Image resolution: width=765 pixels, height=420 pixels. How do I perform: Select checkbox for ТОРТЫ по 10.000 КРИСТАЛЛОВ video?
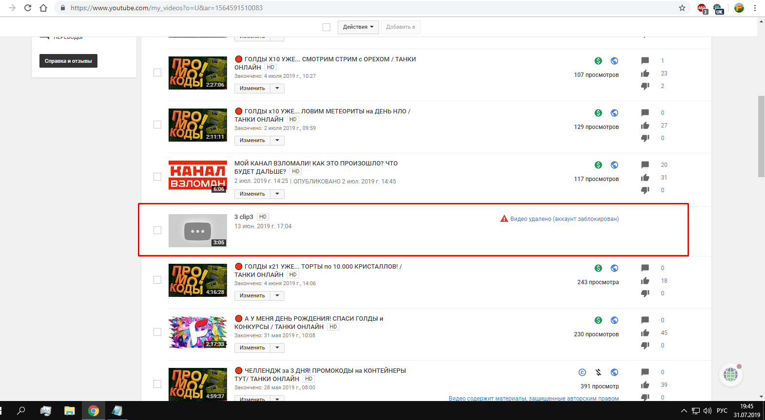tap(157, 280)
